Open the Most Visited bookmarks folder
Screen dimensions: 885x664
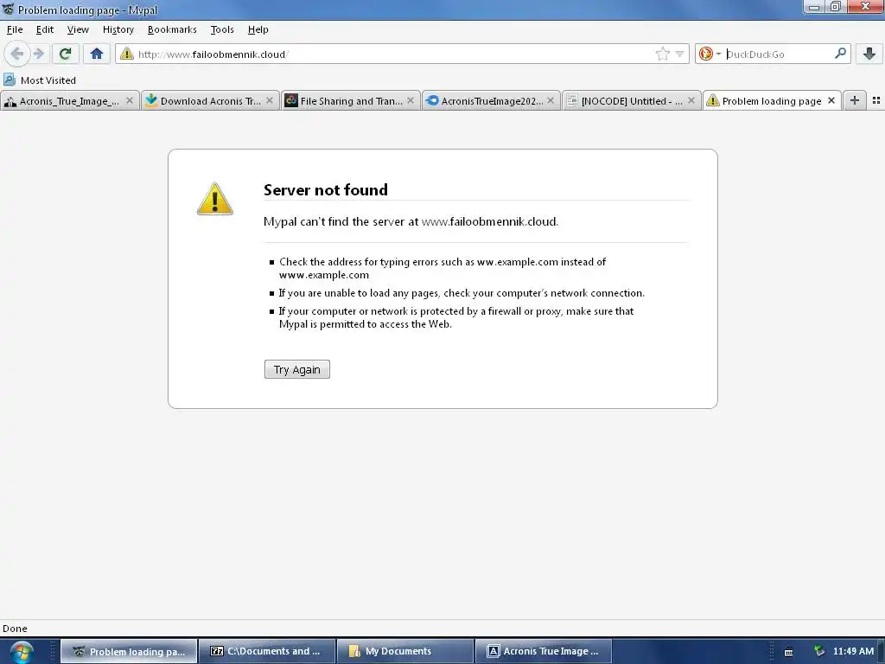pyautogui.click(x=40, y=80)
